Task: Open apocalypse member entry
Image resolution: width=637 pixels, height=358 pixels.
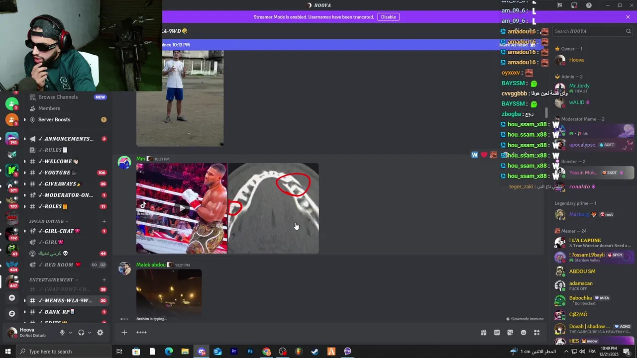Action: pos(594,145)
